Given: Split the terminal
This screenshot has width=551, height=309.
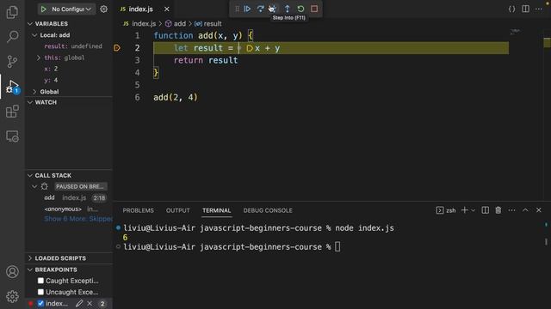Looking at the screenshot, I should (485, 210).
